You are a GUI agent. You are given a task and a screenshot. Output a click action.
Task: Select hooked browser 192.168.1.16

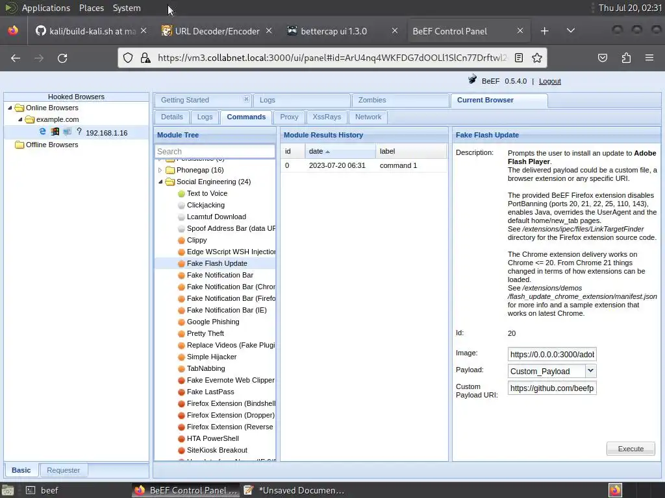(107, 133)
